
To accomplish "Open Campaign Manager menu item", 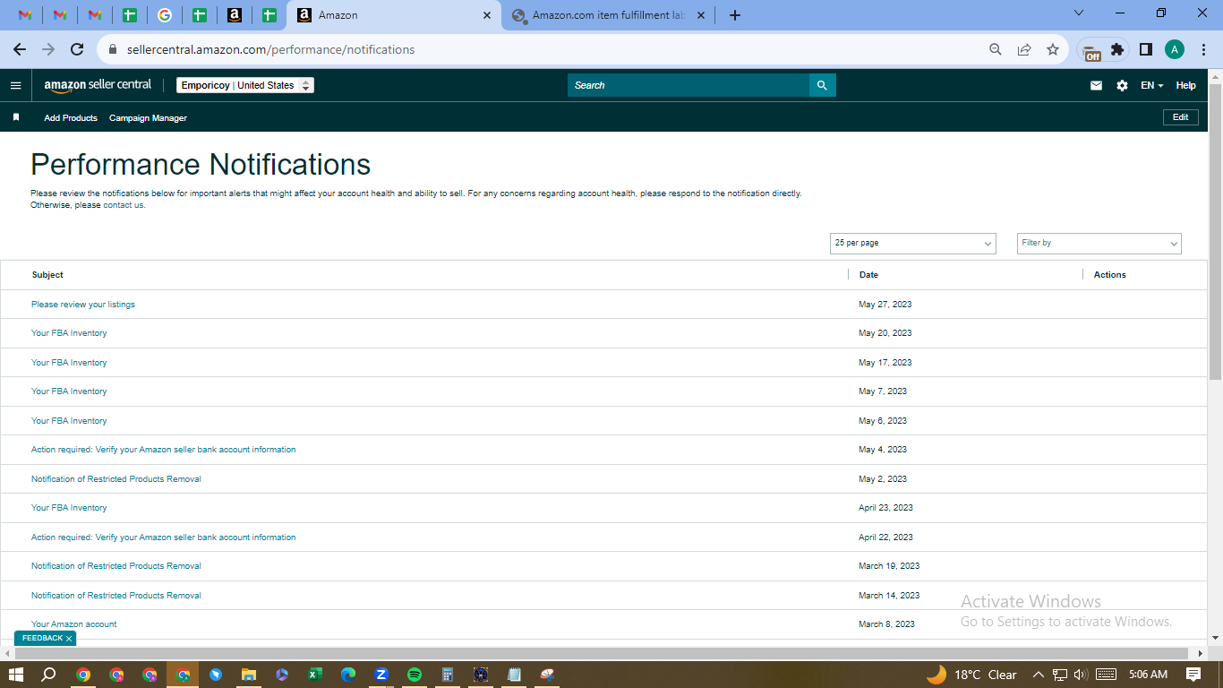I will click(x=148, y=118).
